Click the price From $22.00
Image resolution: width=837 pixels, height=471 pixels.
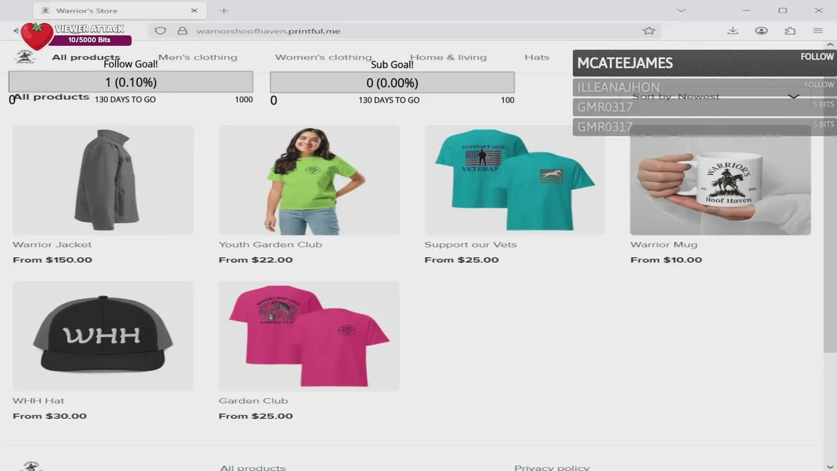256,260
